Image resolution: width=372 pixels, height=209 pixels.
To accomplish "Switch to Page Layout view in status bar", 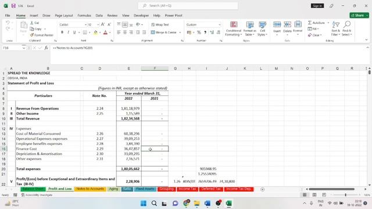I will point(314,195).
